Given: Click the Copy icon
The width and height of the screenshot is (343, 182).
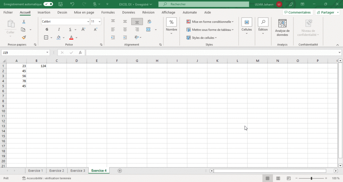Looking at the screenshot, I should click(23, 30).
